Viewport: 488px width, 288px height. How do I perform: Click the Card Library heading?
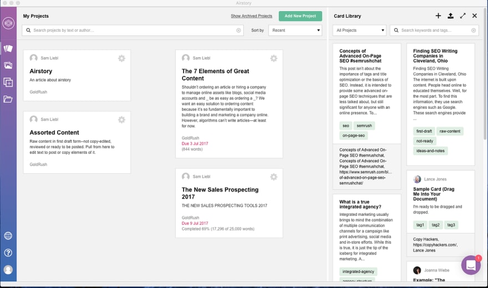347,16
